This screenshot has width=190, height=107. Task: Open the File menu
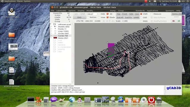[53, 11]
